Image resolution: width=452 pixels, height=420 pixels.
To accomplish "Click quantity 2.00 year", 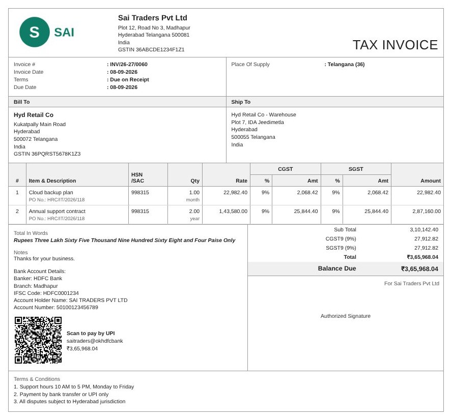I will click(194, 215).
